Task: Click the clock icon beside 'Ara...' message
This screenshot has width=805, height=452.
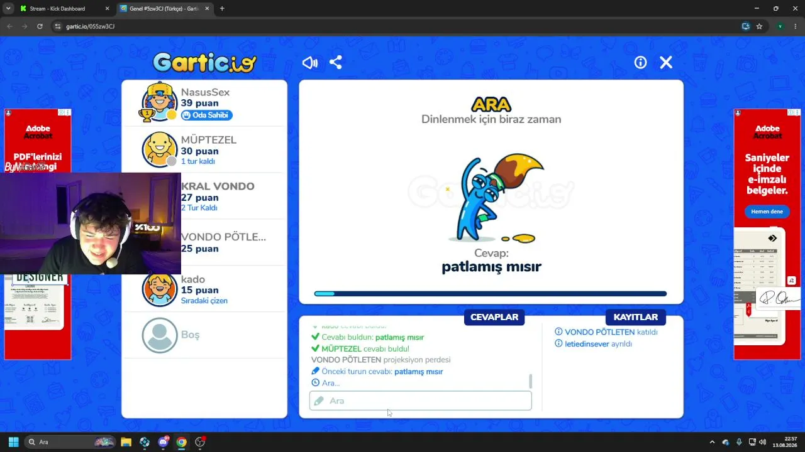Action: (x=316, y=383)
